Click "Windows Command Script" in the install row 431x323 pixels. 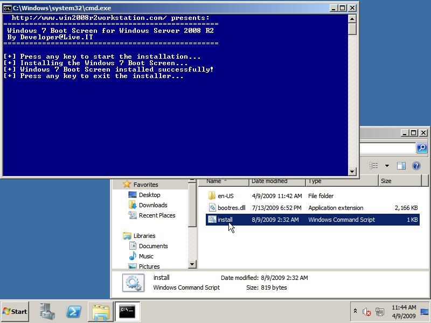[342, 220]
